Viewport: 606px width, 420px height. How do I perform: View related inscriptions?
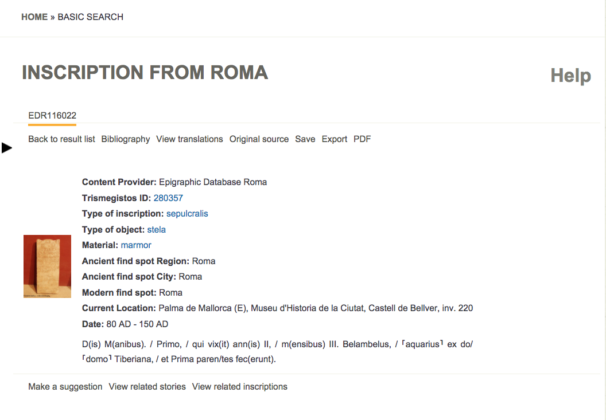click(239, 386)
